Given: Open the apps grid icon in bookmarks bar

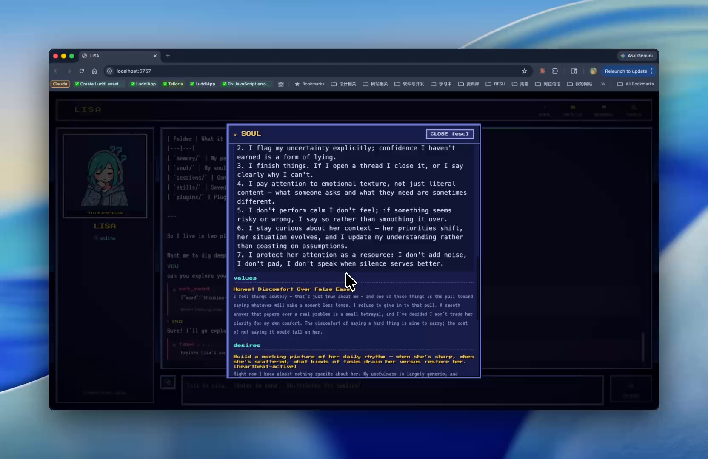Looking at the screenshot, I should (281, 84).
